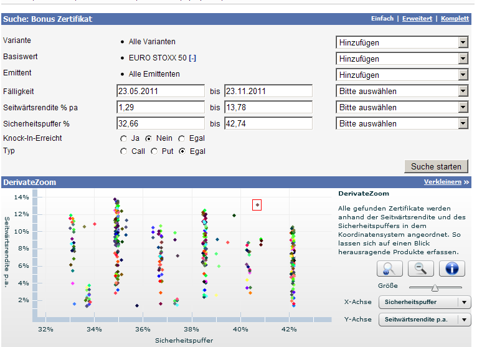The width and height of the screenshot is (482, 347).
Task: Select the 'Egal' Knock-In-Erreicht radio button
Action: [182, 139]
